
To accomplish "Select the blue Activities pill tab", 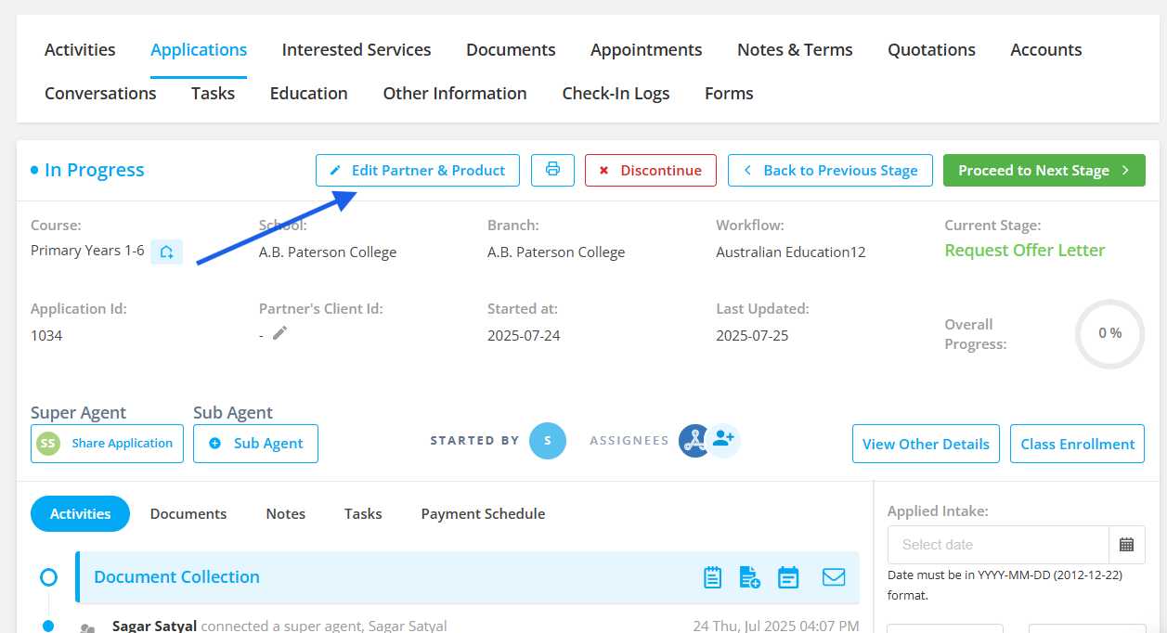I will [x=80, y=514].
